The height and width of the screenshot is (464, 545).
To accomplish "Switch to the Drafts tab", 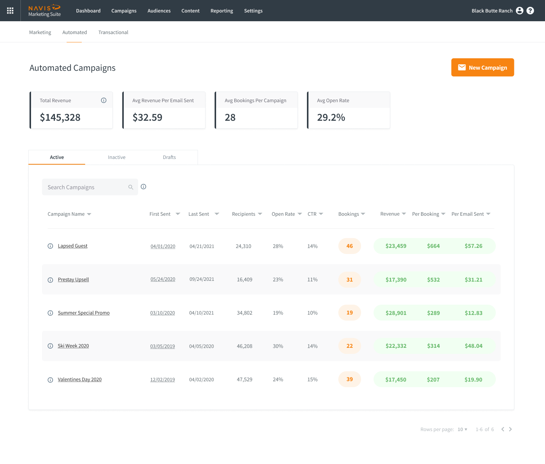I will [169, 157].
